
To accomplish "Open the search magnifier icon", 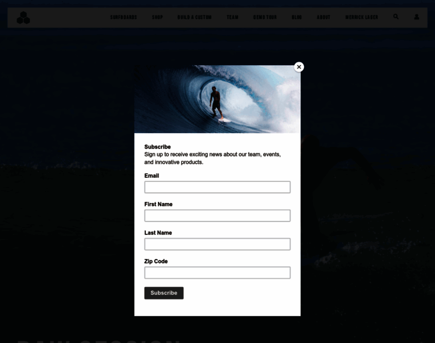I will tap(396, 17).
